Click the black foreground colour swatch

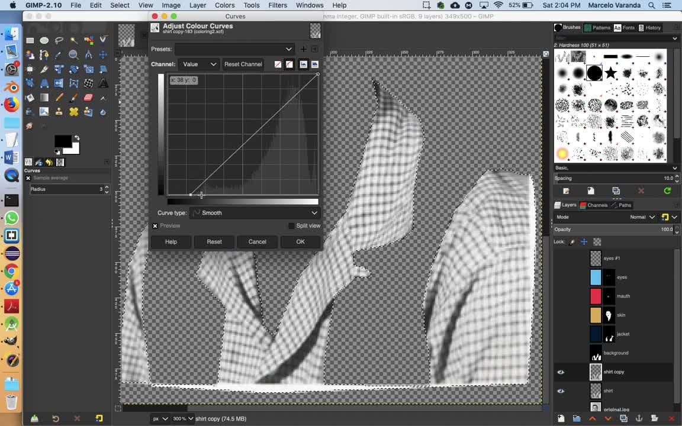coord(63,141)
